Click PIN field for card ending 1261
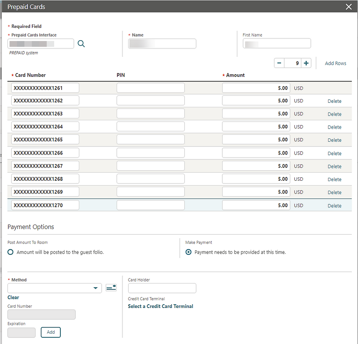This screenshot has width=358, height=344. pyautogui.click(x=150, y=88)
